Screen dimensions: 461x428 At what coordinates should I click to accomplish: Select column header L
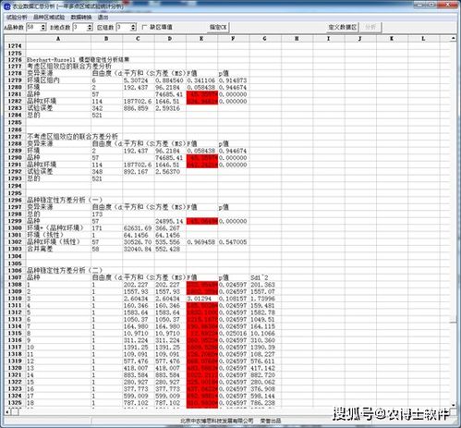pos(424,39)
